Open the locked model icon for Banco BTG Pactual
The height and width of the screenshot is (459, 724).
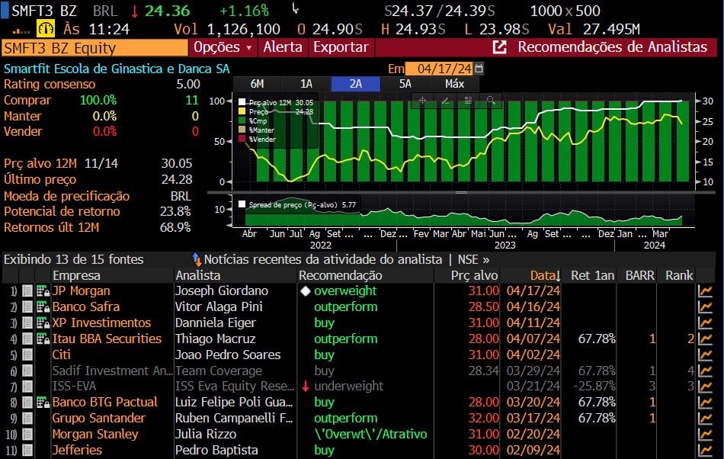point(43,403)
